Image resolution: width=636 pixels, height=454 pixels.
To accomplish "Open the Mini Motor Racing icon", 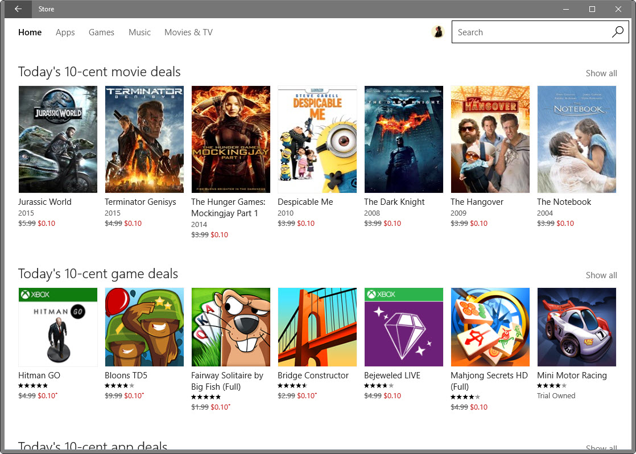I will pos(576,327).
